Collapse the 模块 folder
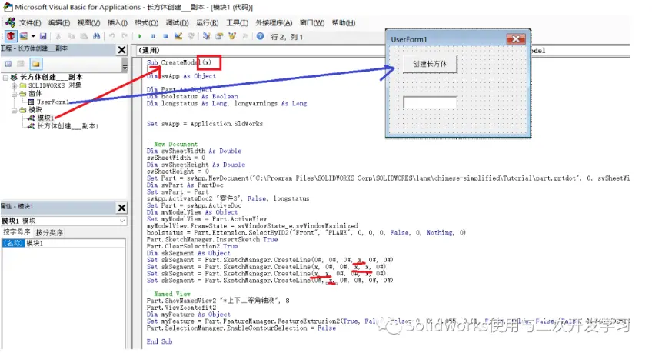Screen dimensions: 652x353 click(14, 110)
